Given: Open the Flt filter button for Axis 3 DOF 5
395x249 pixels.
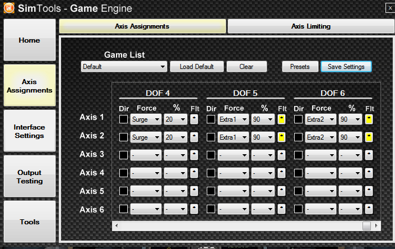Looking at the screenshot, I should (281, 155).
